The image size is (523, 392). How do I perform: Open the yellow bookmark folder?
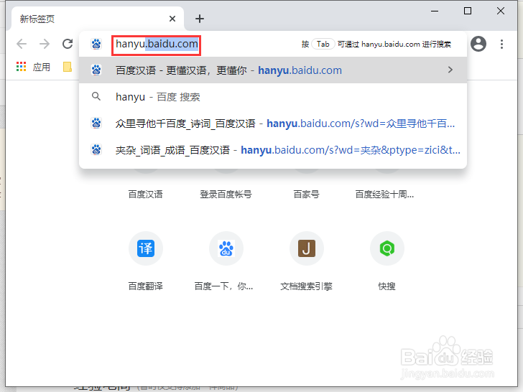click(x=68, y=67)
